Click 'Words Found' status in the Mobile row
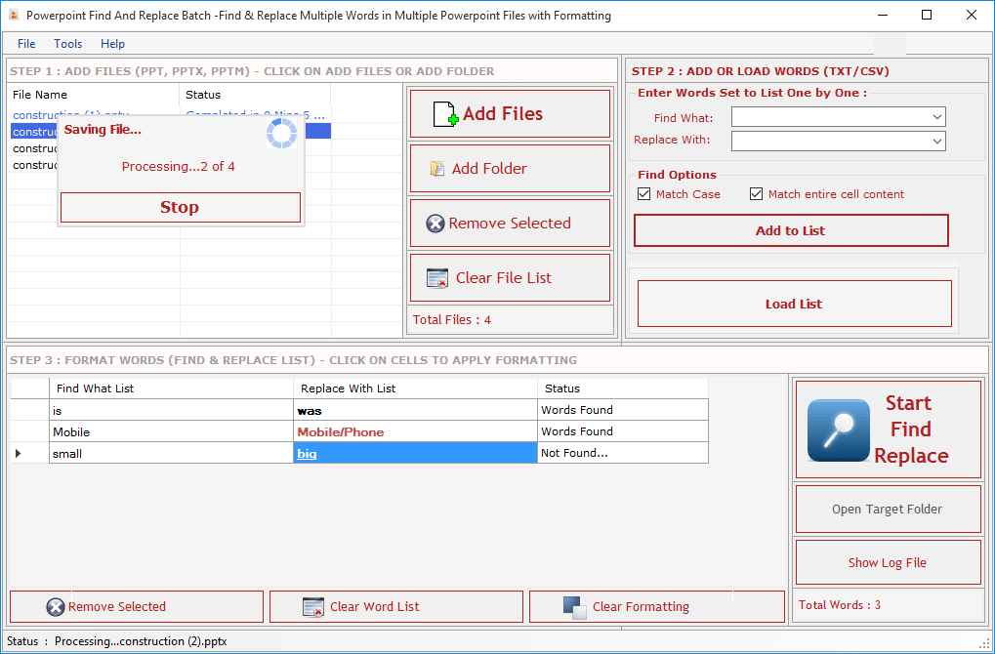995x654 pixels. (x=623, y=432)
